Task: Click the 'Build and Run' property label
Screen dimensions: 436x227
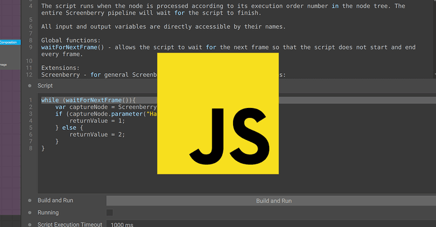Action: (x=55, y=200)
